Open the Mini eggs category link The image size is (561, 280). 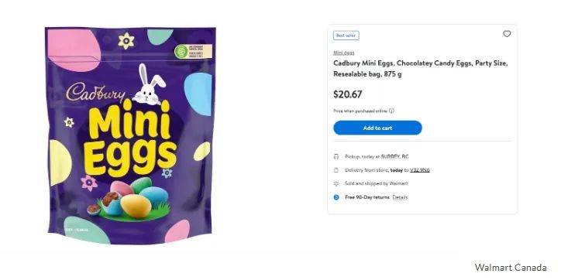344,53
